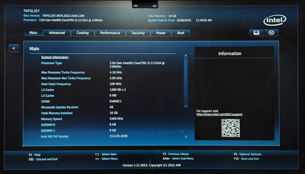The image size is (305, 174).
Task: Go to the Security tab
Action: click(x=138, y=33)
